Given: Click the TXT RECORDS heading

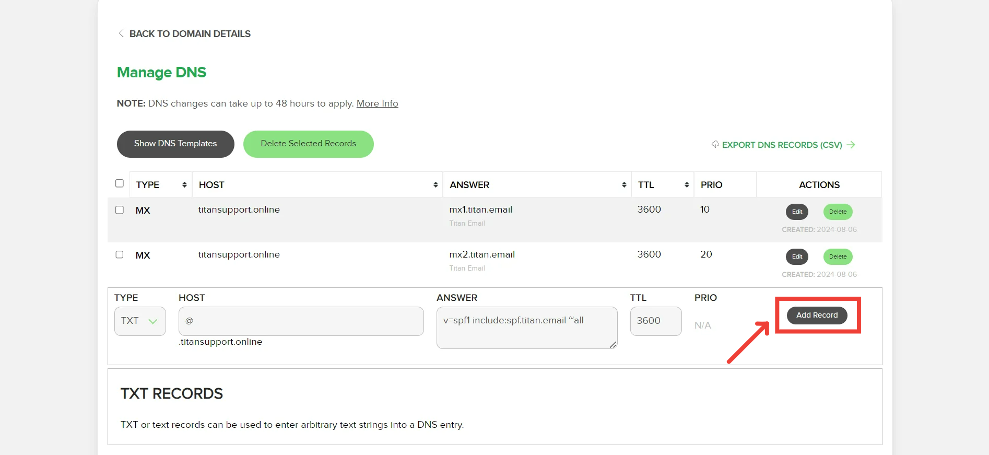Looking at the screenshot, I should click(x=172, y=393).
